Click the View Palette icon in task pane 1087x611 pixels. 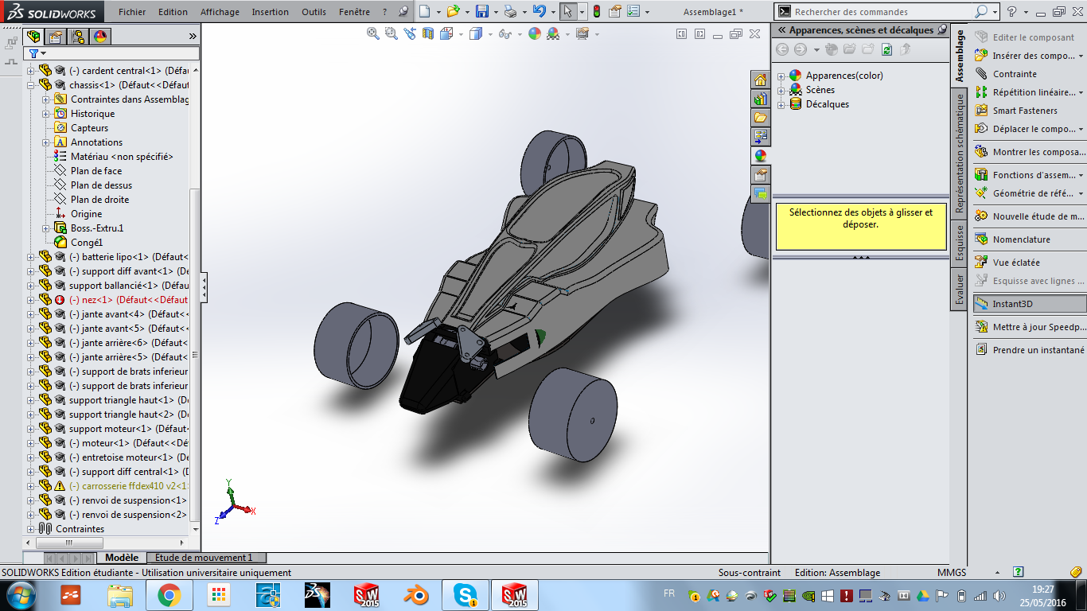click(x=761, y=137)
